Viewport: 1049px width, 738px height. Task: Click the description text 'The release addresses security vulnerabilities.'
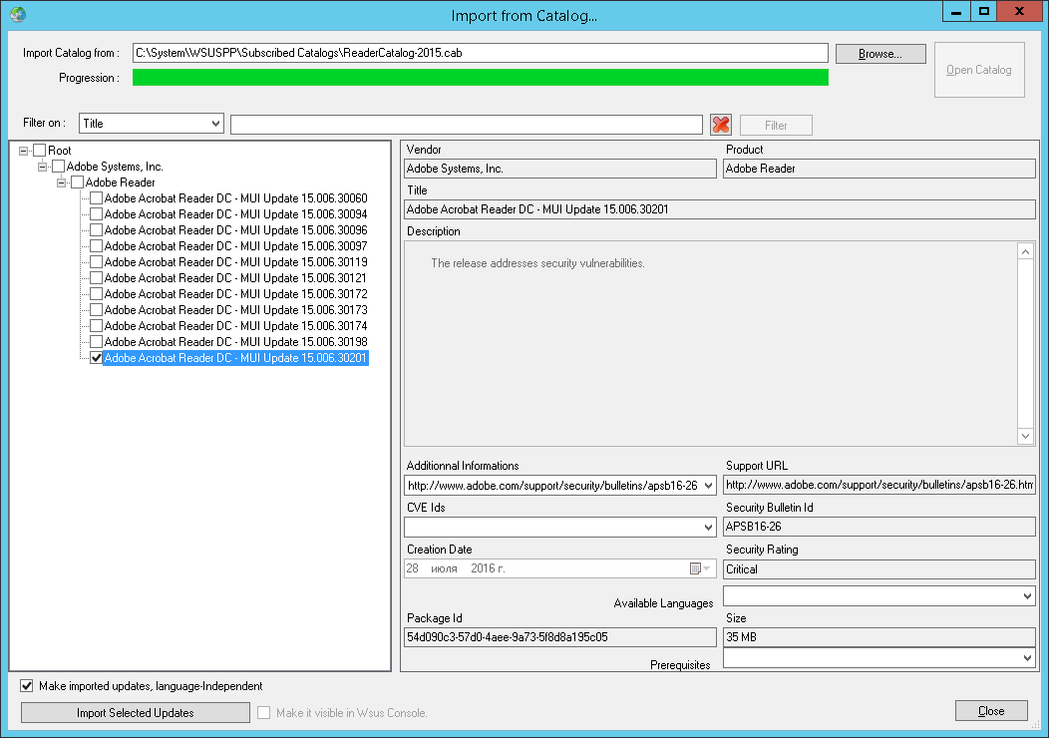pyautogui.click(x=537, y=263)
